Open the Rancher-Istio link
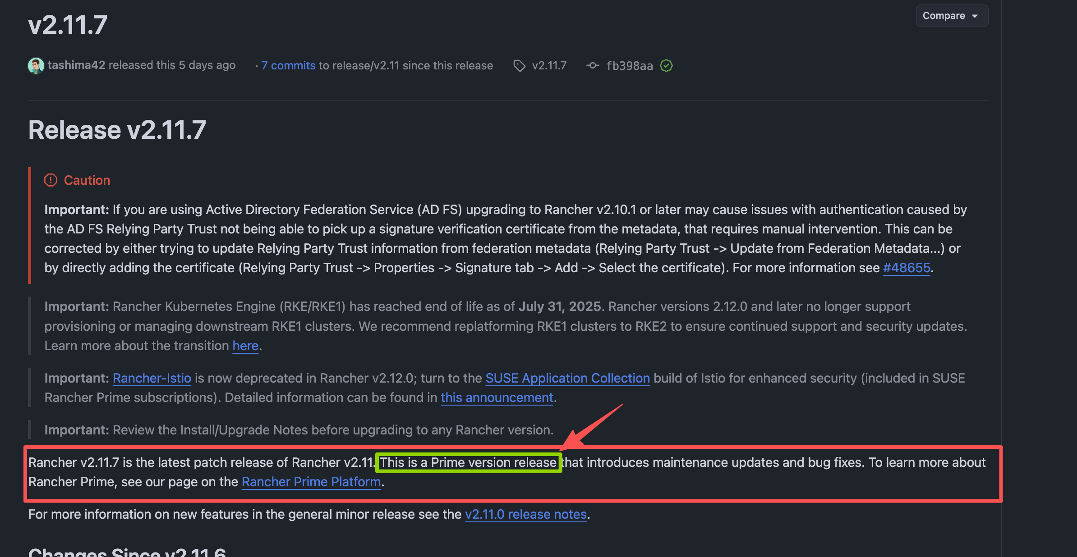Image resolution: width=1077 pixels, height=557 pixels. 152,378
